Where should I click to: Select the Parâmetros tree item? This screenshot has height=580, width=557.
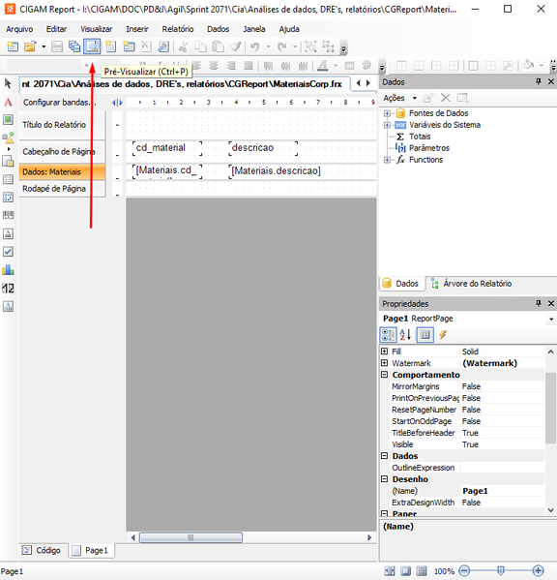[x=429, y=148]
